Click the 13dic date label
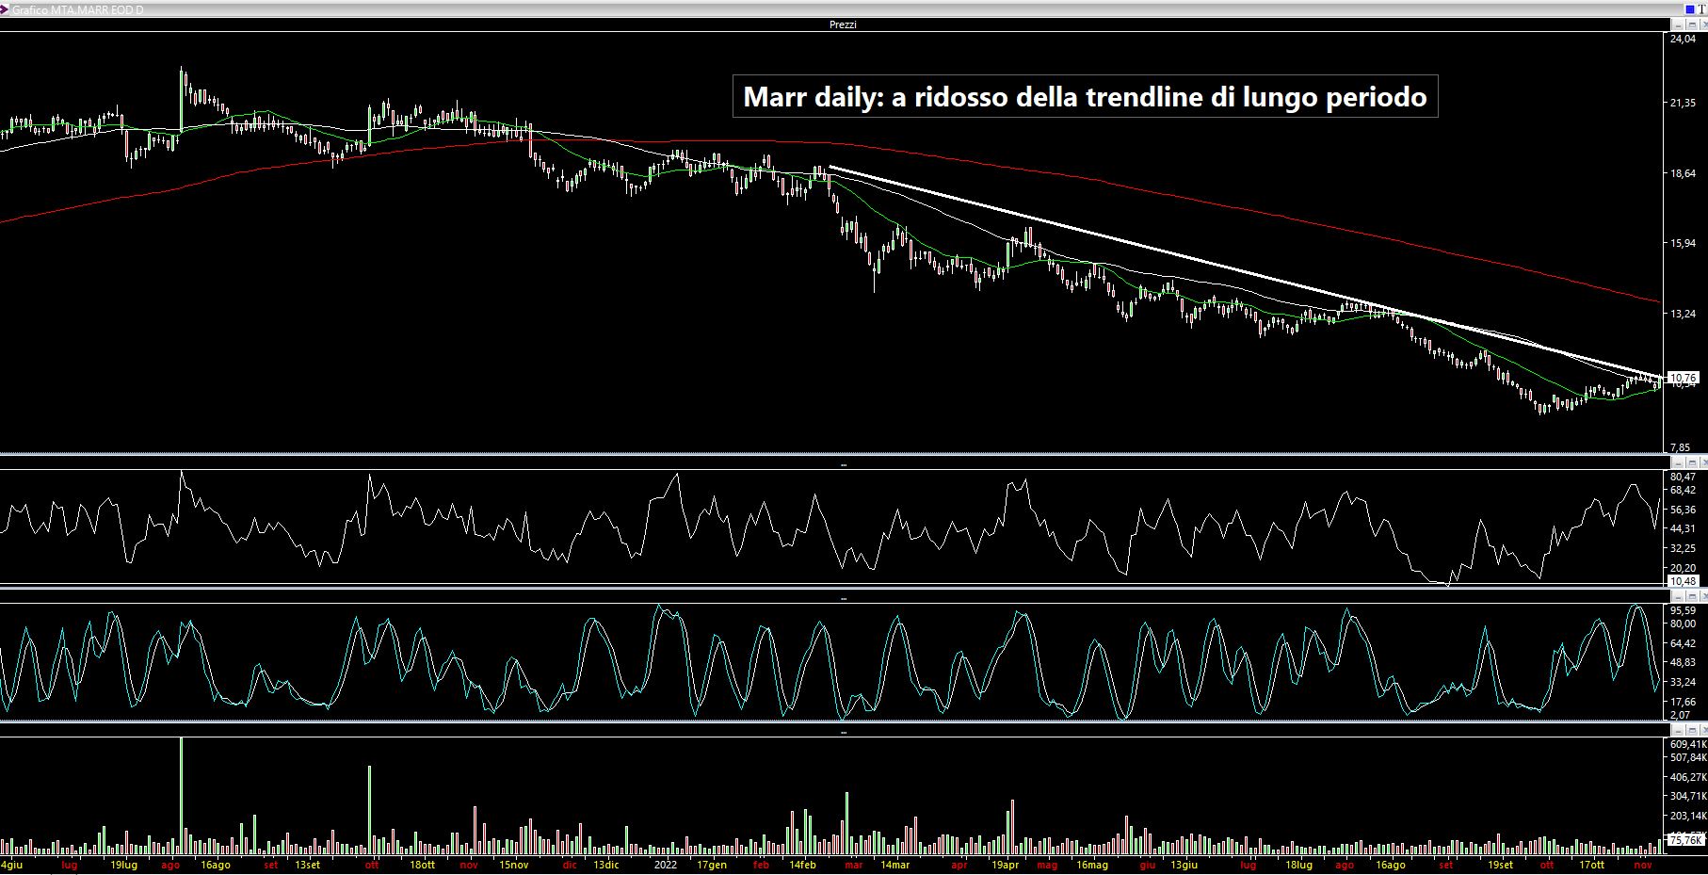 pos(606,865)
